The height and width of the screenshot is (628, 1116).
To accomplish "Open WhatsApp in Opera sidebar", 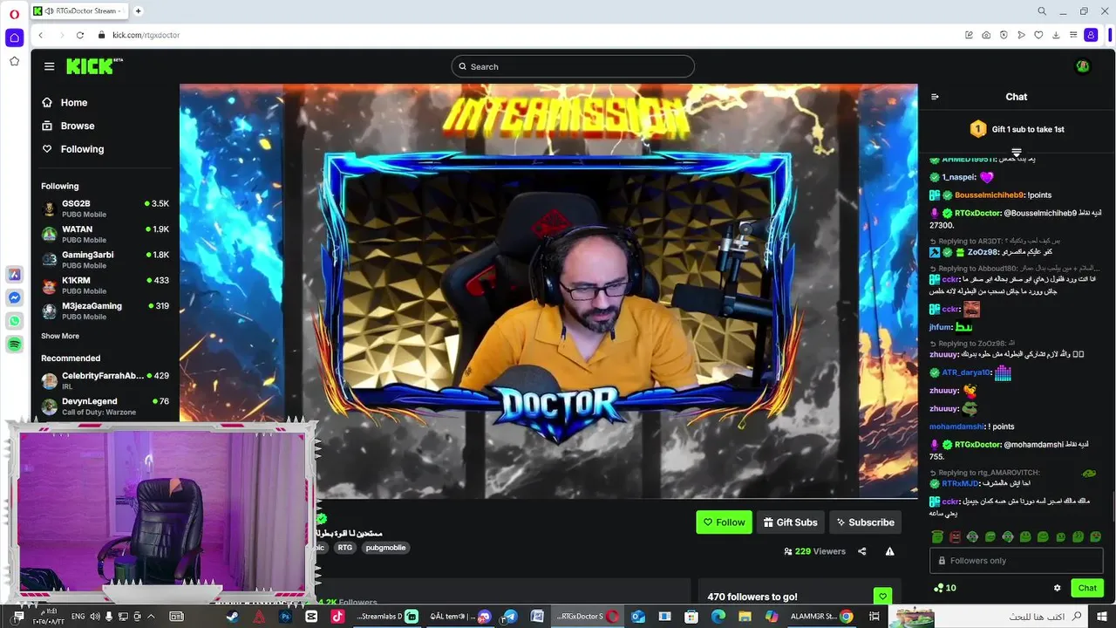I will click(x=14, y=321).
